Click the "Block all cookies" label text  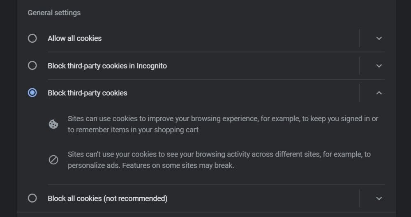74,199
